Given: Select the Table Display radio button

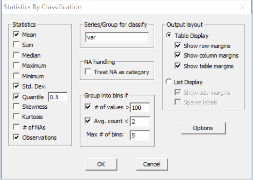Looking at the screenshot, I should tap(169, 36).
